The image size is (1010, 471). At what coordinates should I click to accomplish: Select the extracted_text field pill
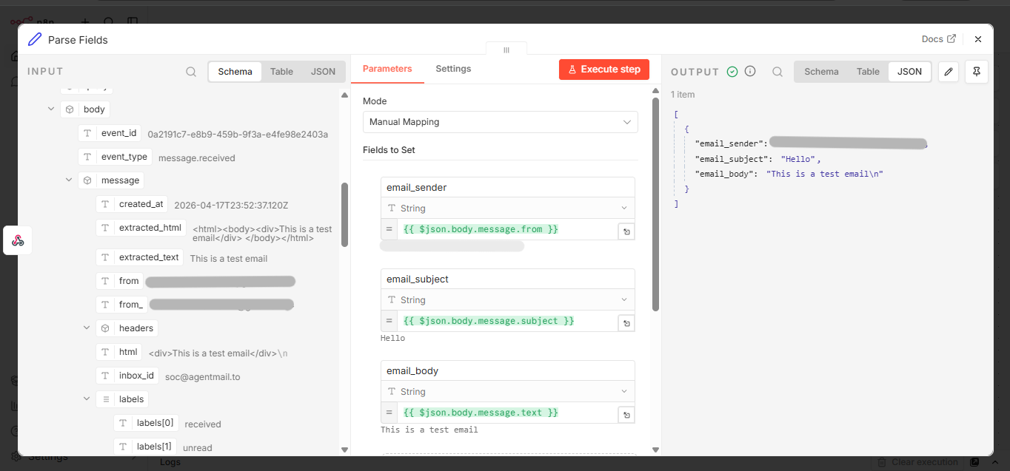[x=140, y=257]
